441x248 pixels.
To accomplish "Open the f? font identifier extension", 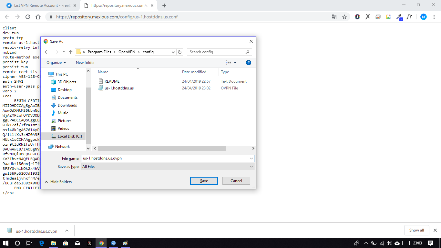I will (x=409, y=17).
